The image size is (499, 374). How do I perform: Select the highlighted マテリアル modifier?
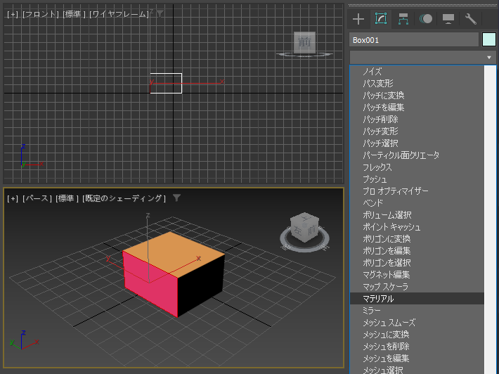(x=417, y=299)
